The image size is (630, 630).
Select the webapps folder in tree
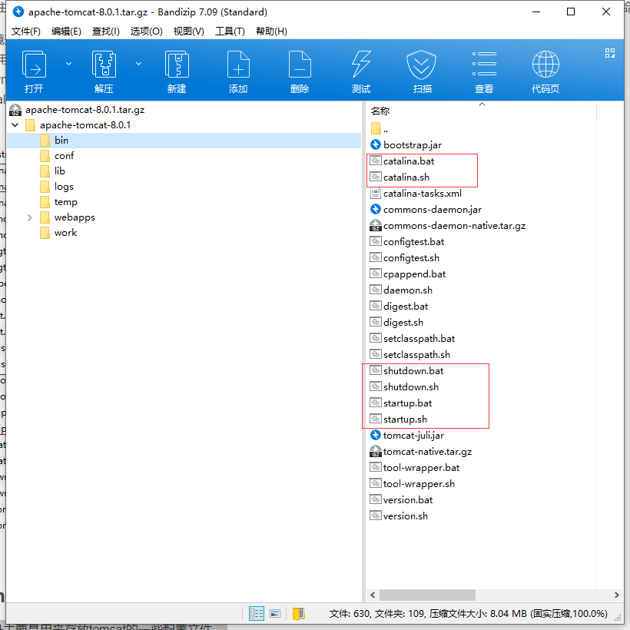75,217
